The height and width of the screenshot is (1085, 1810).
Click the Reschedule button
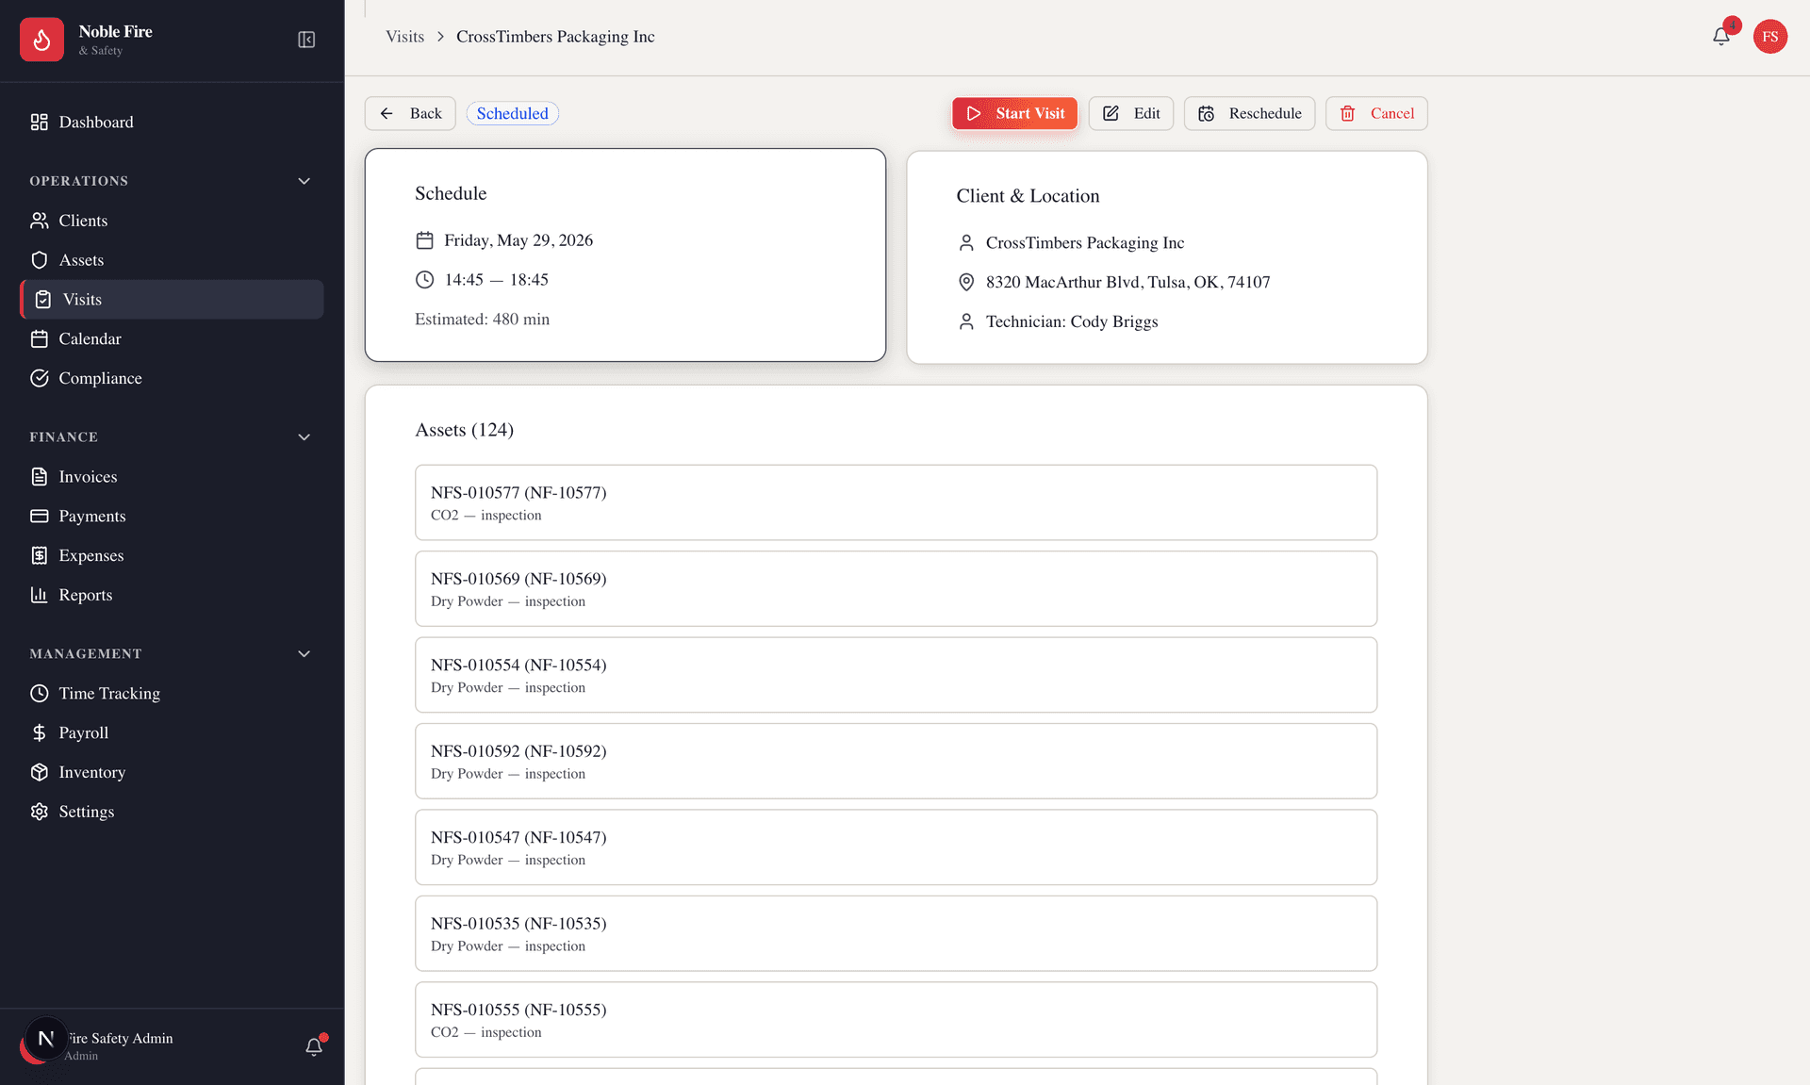tap(1249, 113)
